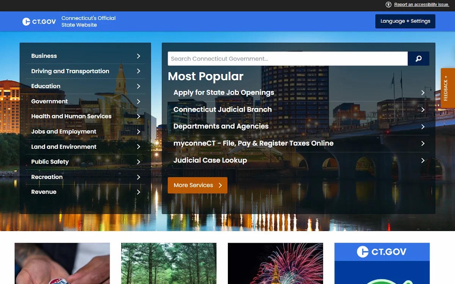Expand Driving and Transportation chevron
This screenshot has width=455, height=284.
138,71
